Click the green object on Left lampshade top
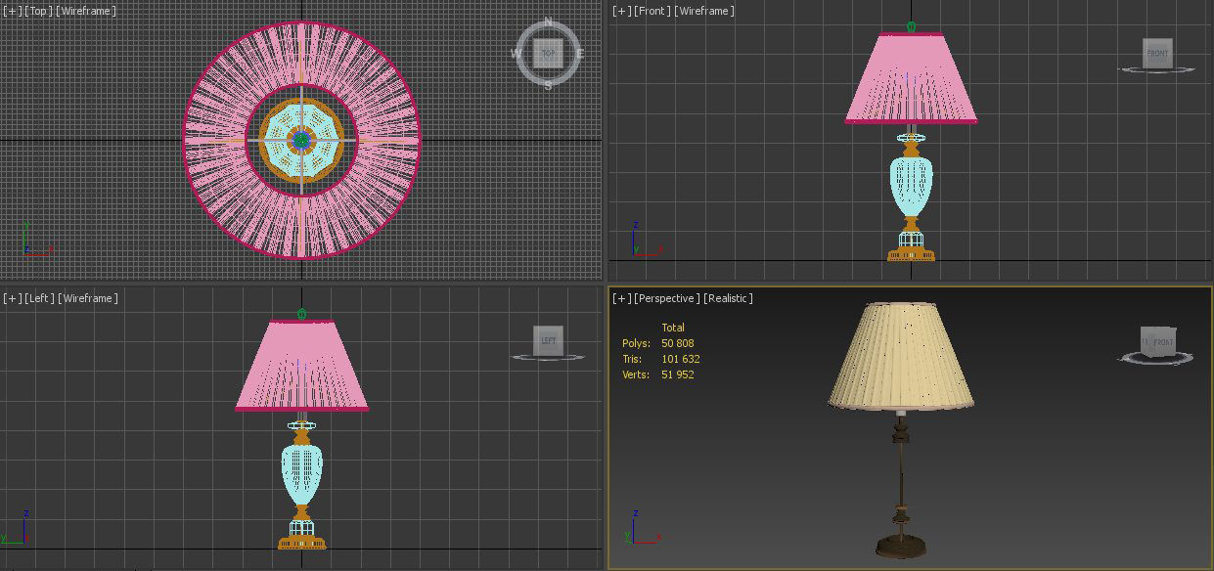The image size is (1214, 571). tap(301, 314)
